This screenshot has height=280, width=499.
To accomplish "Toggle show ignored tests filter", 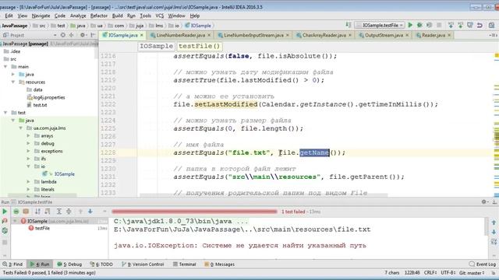I will 26,211.
